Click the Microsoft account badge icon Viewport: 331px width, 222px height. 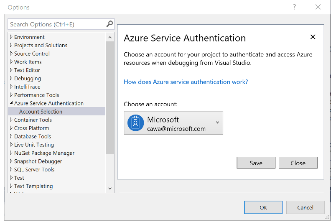coord(135,123)
